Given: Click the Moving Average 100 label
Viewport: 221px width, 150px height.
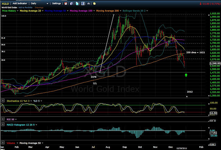Looking at the screenshot, I should tap(81, 11).
